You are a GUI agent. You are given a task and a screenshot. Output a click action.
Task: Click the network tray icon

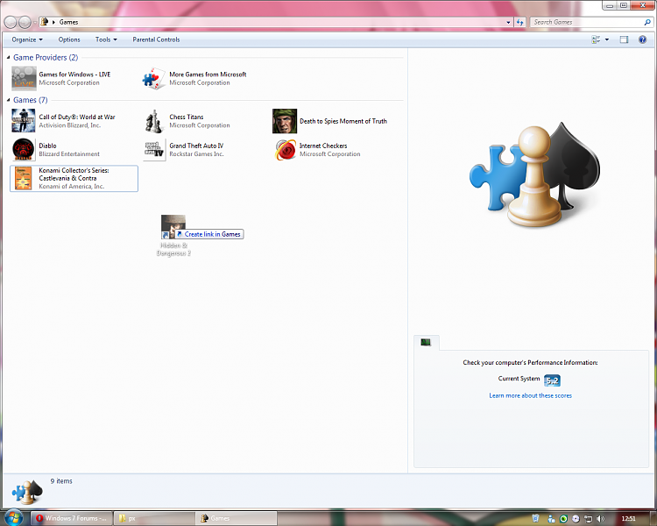[x=589, y=518]
